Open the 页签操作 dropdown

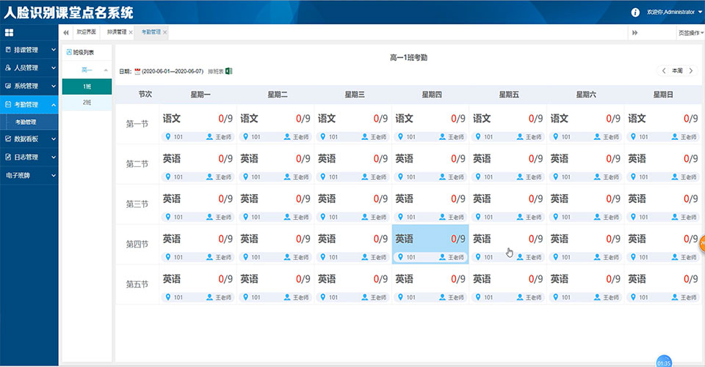pyautogui.click(x=690, y=33)
